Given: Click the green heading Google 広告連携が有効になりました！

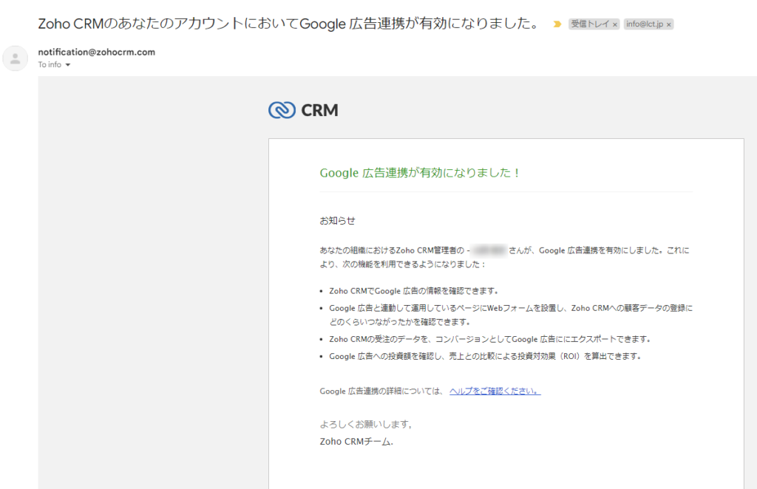Looking at the screenshot, I should (420, 173).
